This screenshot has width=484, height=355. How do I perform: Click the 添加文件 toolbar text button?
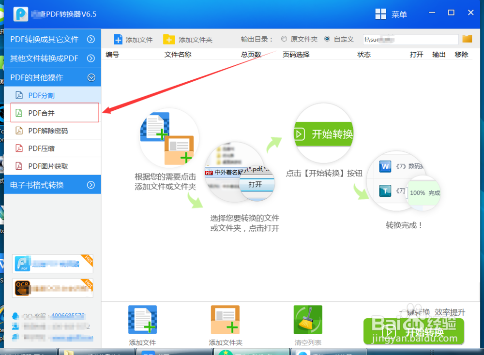pyautogui.click(x=139, y=40)
